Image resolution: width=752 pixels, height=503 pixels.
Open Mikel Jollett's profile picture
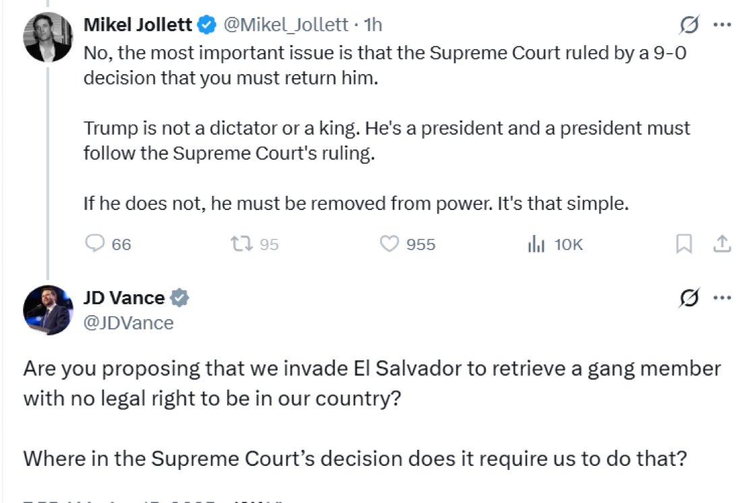48,38
